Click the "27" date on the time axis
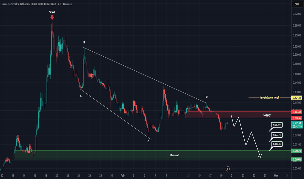 [265, 176]
